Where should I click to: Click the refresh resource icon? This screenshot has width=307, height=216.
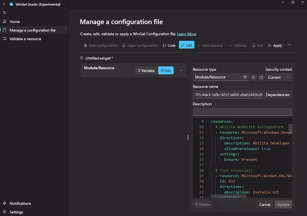tap(261, 77)
